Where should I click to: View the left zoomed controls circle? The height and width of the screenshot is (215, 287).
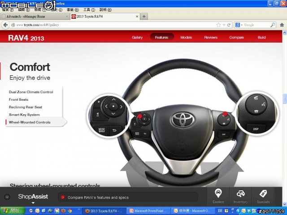pyautogui.click(x=109, y=116)
